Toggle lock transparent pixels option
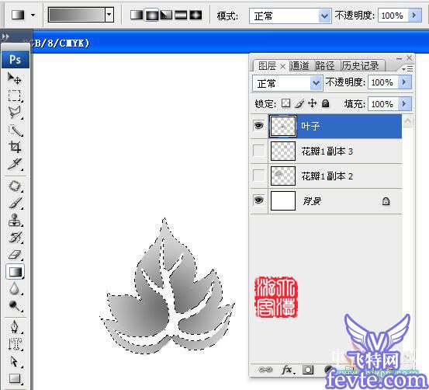The height and width of the screenshot is (390, 429). 286,103
